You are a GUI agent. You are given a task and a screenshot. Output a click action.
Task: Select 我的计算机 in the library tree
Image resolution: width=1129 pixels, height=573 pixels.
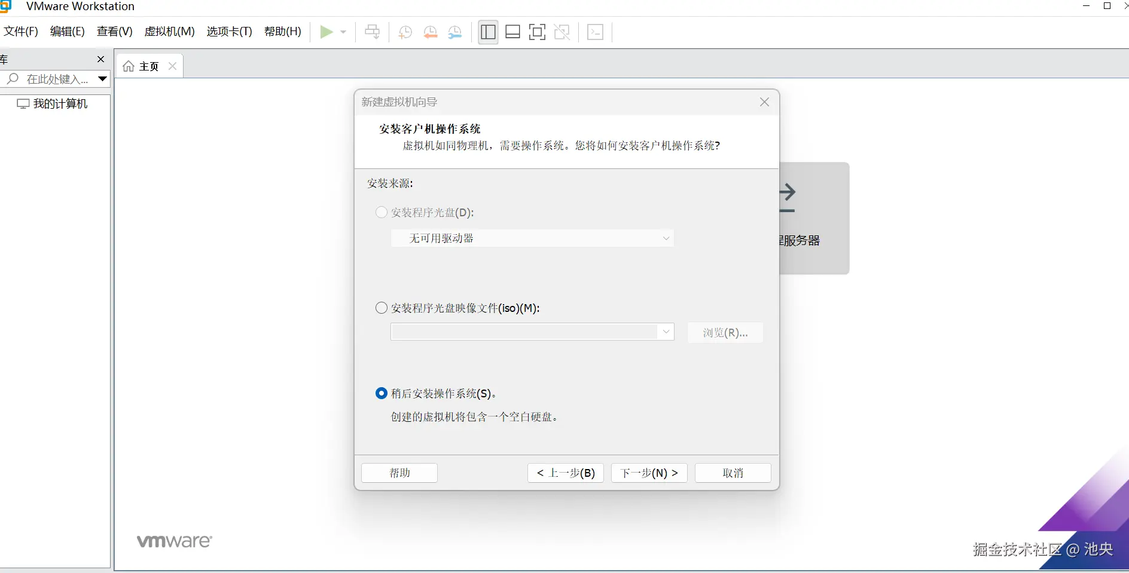coord(60,103)
